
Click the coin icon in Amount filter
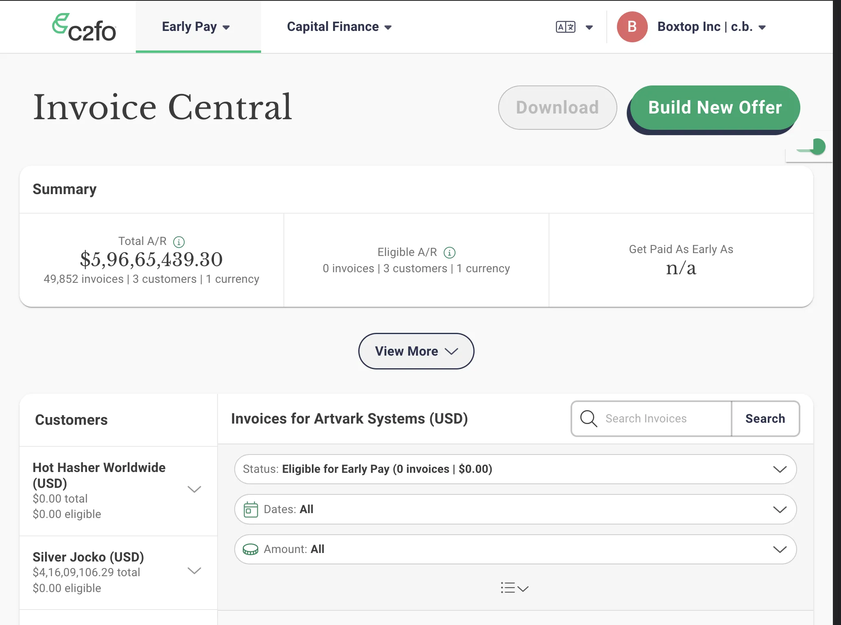(x=251, y=550)
